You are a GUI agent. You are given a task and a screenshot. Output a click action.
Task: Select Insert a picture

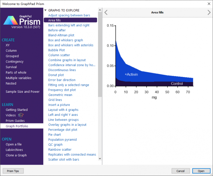(x=59, y=105)
